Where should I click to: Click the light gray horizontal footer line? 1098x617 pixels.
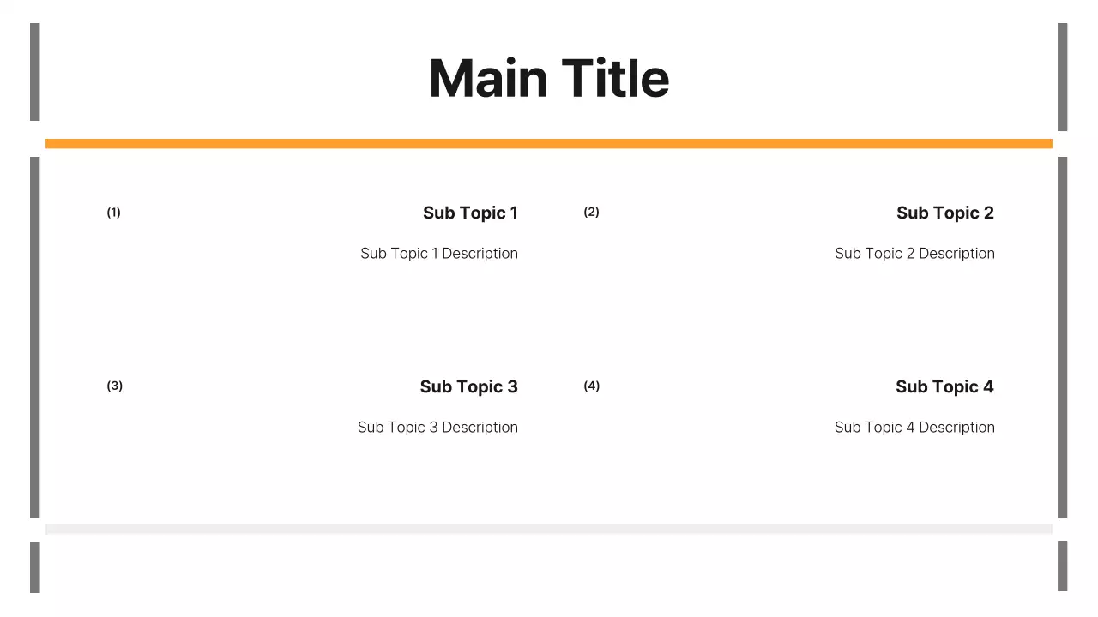click(x=549, y=530)
